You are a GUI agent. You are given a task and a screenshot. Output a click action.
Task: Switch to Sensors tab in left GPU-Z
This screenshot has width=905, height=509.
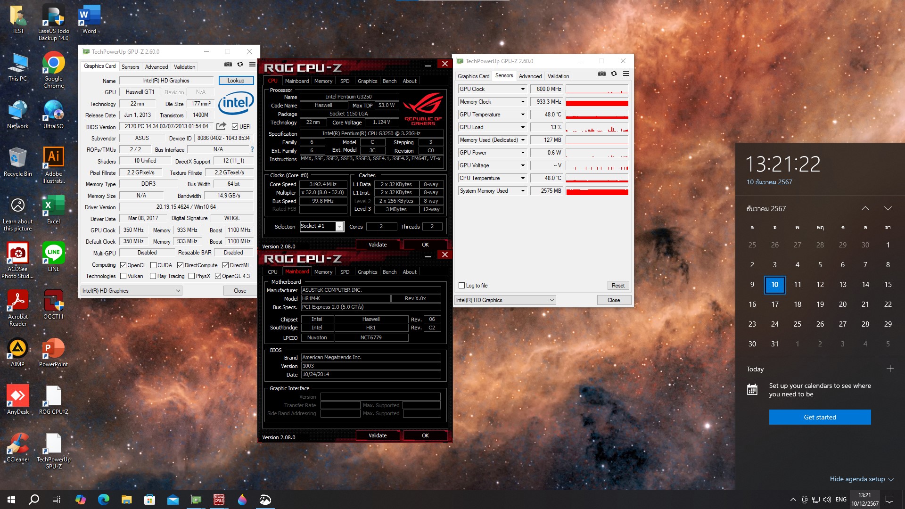coord(130,67)
